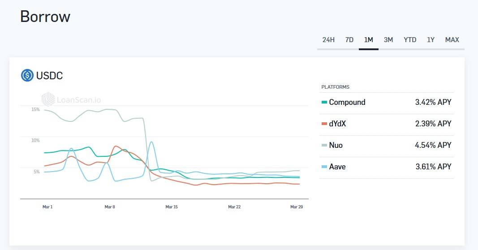478x250 pixels.
Task: Open the dYdX platform entry
Action: pos(387,125)
